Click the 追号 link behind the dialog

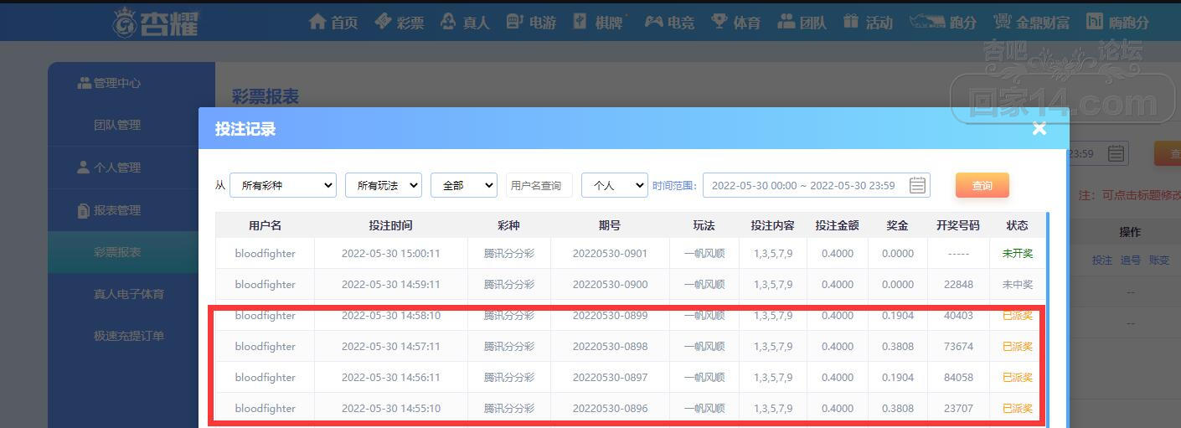1131,260
